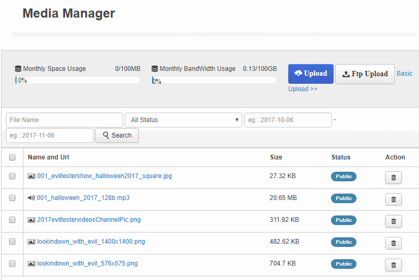Click the database icon next to Monthly Space Usage

pos(19,69)
